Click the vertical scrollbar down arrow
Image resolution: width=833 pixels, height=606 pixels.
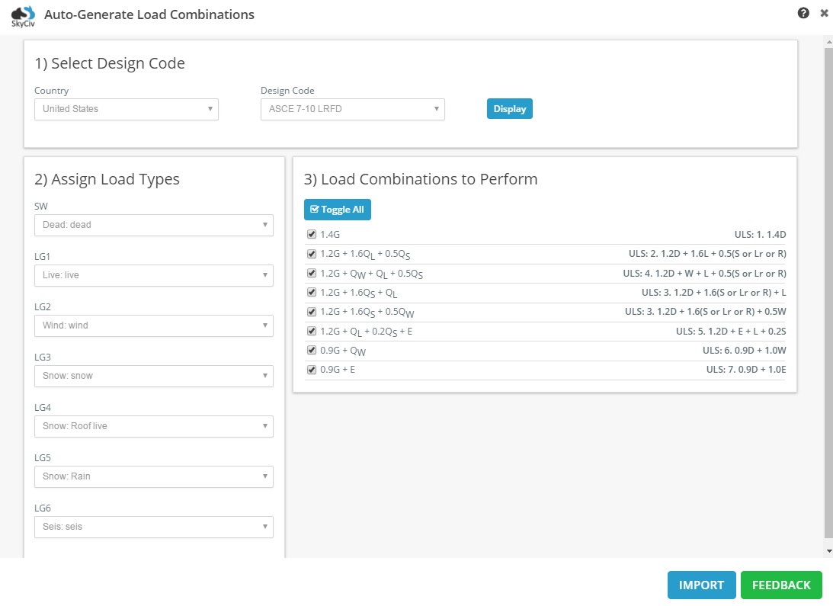point(828,552)
